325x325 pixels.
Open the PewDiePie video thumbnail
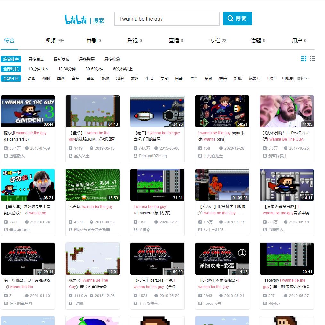(x=287, y=111)
